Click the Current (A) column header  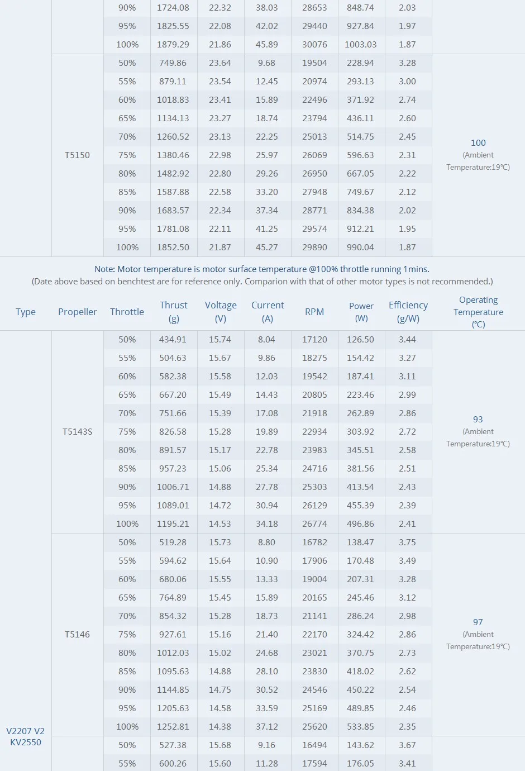click(268, 312)
